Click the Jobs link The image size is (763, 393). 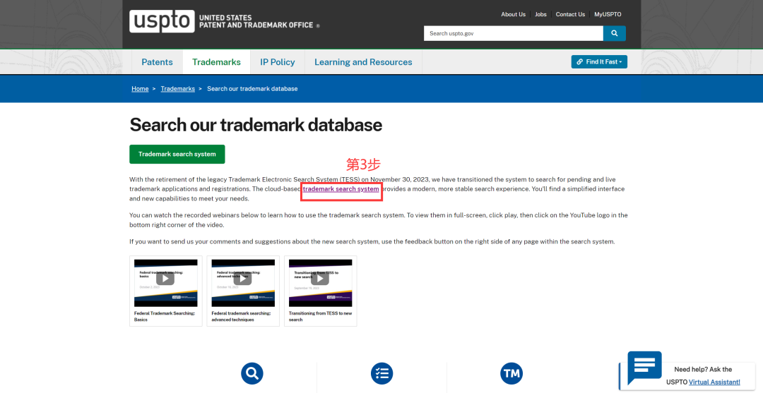(540, 14)
